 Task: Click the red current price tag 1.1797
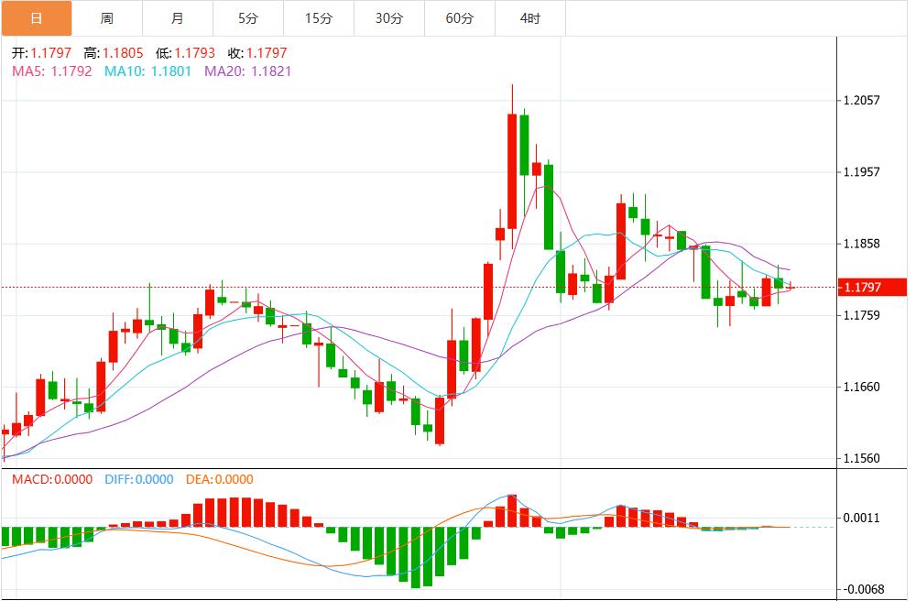(870, 288)
